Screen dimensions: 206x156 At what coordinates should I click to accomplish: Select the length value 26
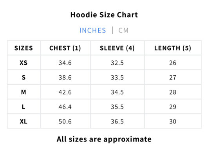pyautogui.click(x=173, y=63)
